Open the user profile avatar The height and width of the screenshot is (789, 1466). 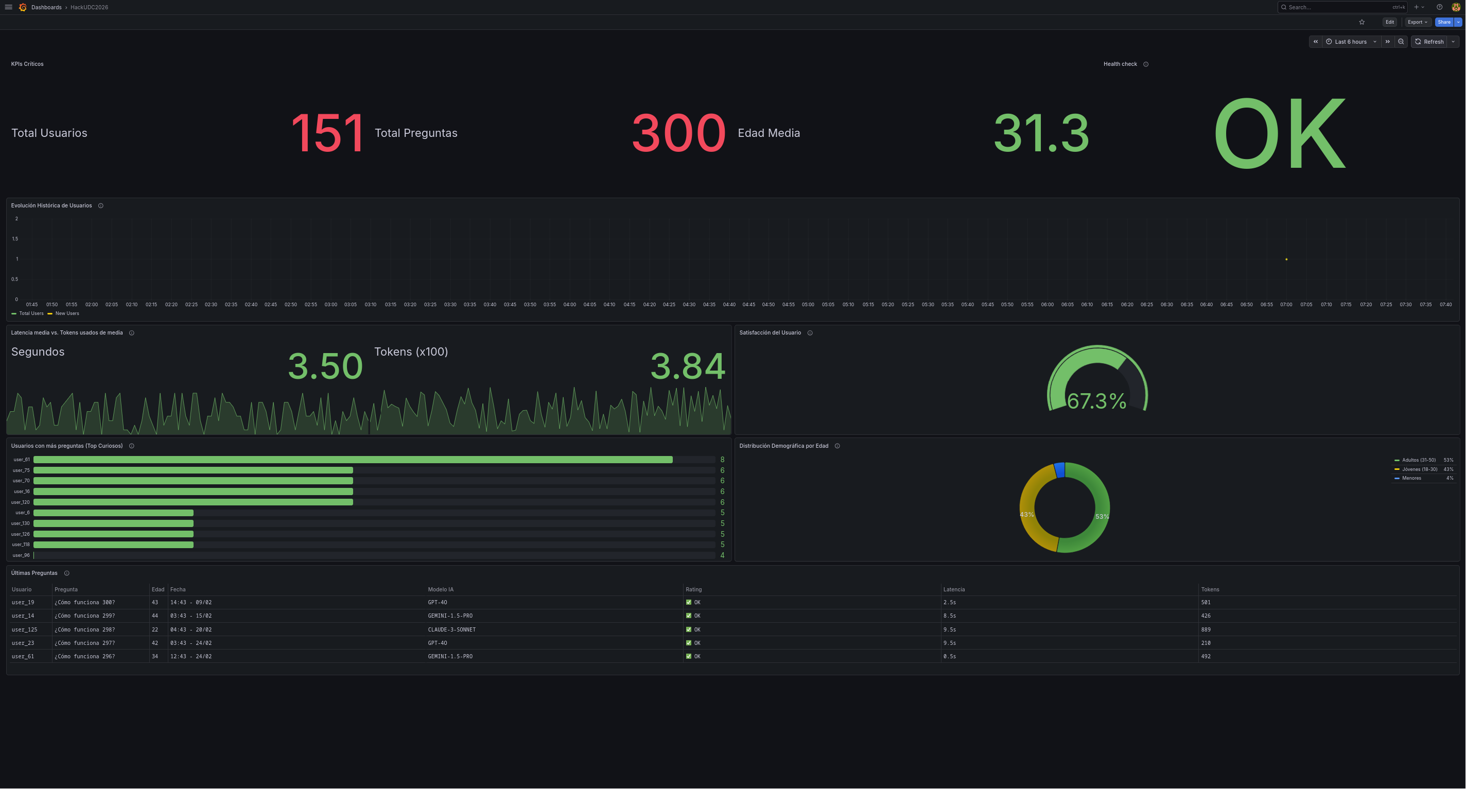[x=1456, y=7]
